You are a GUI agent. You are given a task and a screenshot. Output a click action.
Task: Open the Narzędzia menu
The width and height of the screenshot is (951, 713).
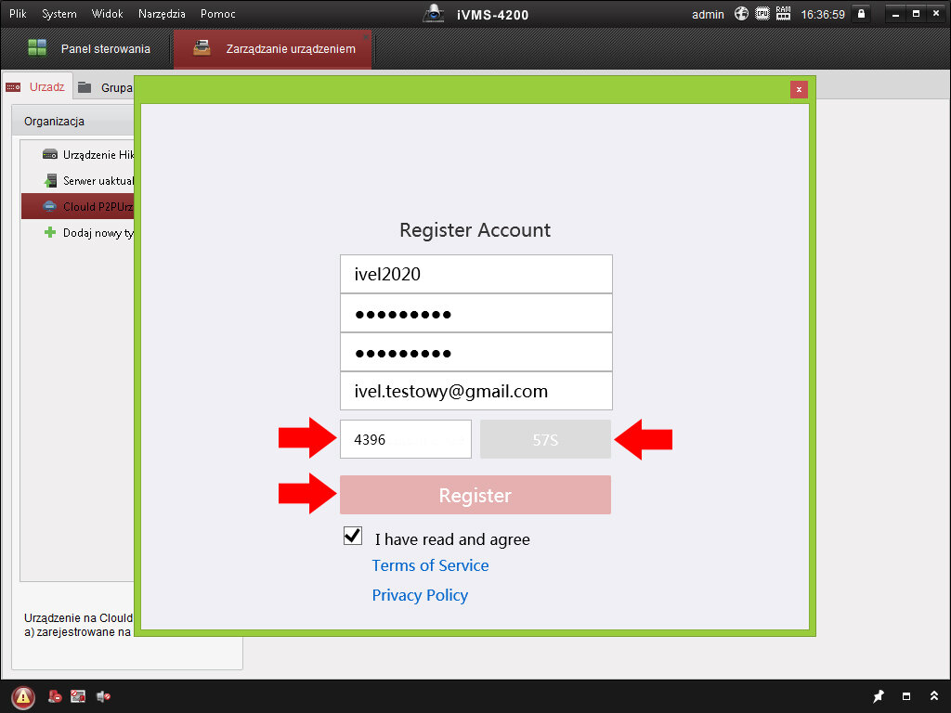162,14
